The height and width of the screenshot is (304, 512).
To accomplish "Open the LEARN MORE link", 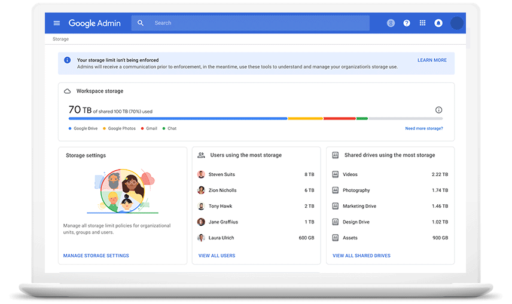I will [432, 60].
